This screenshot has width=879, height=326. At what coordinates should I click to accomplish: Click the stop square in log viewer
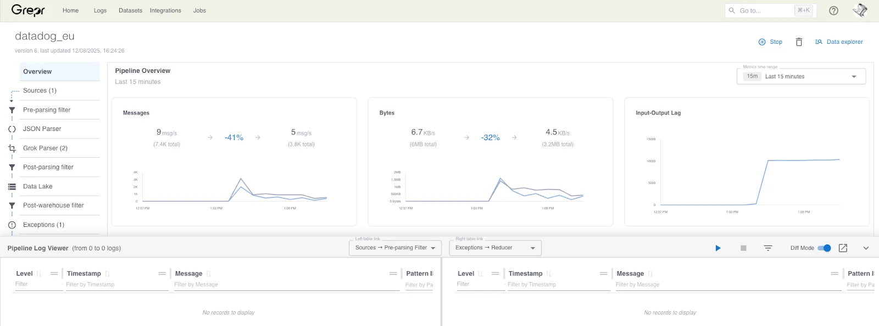[x=743, y=248]
